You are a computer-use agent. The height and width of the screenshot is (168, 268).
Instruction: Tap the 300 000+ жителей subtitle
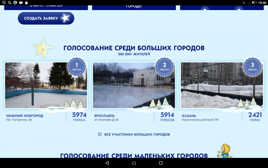point(134,54)
